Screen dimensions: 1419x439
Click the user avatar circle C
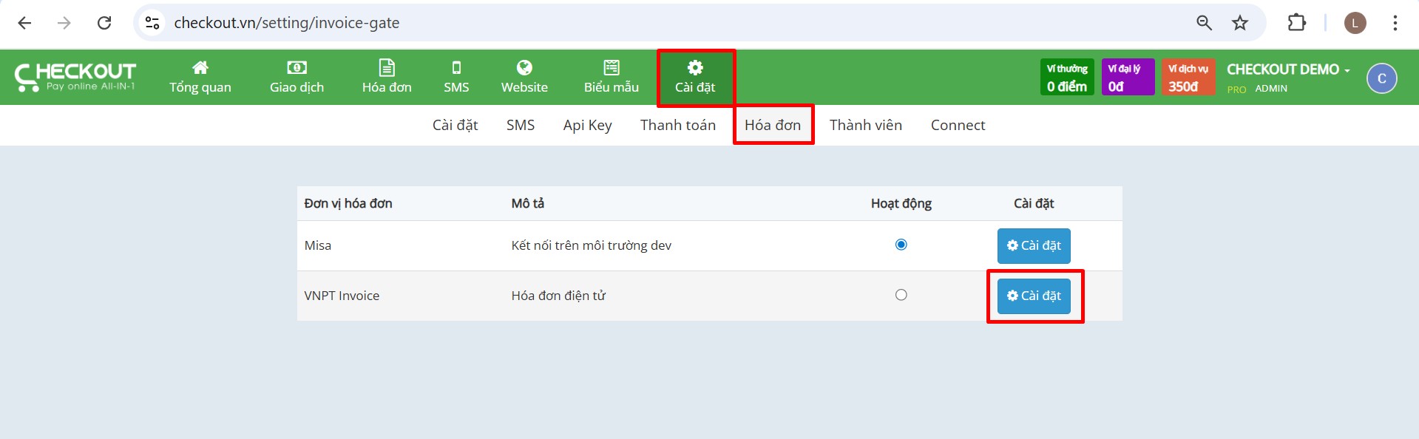pyautogui.click(x=1381, y=78)
